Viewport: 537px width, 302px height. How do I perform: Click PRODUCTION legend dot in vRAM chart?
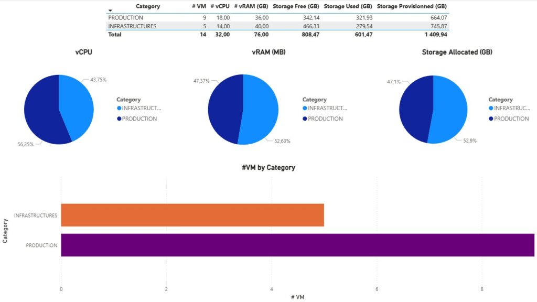pos(305,119)
